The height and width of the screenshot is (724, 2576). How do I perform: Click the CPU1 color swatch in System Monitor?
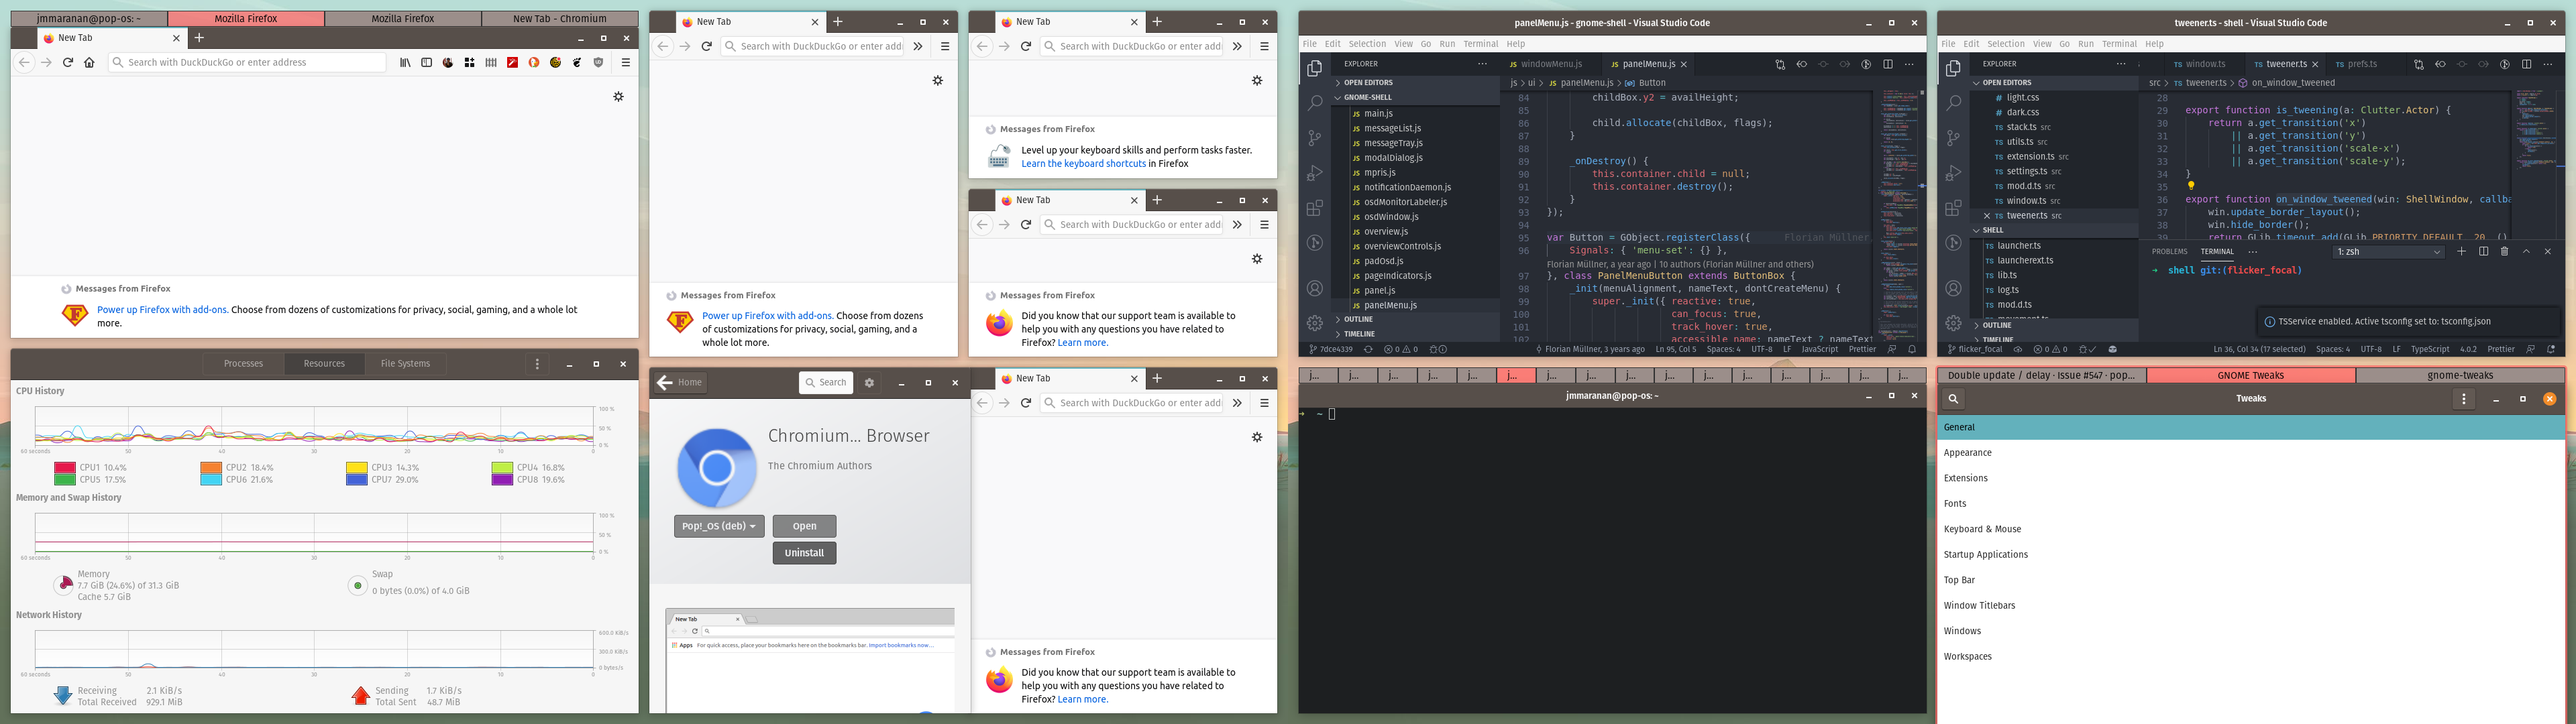(65, 466)
